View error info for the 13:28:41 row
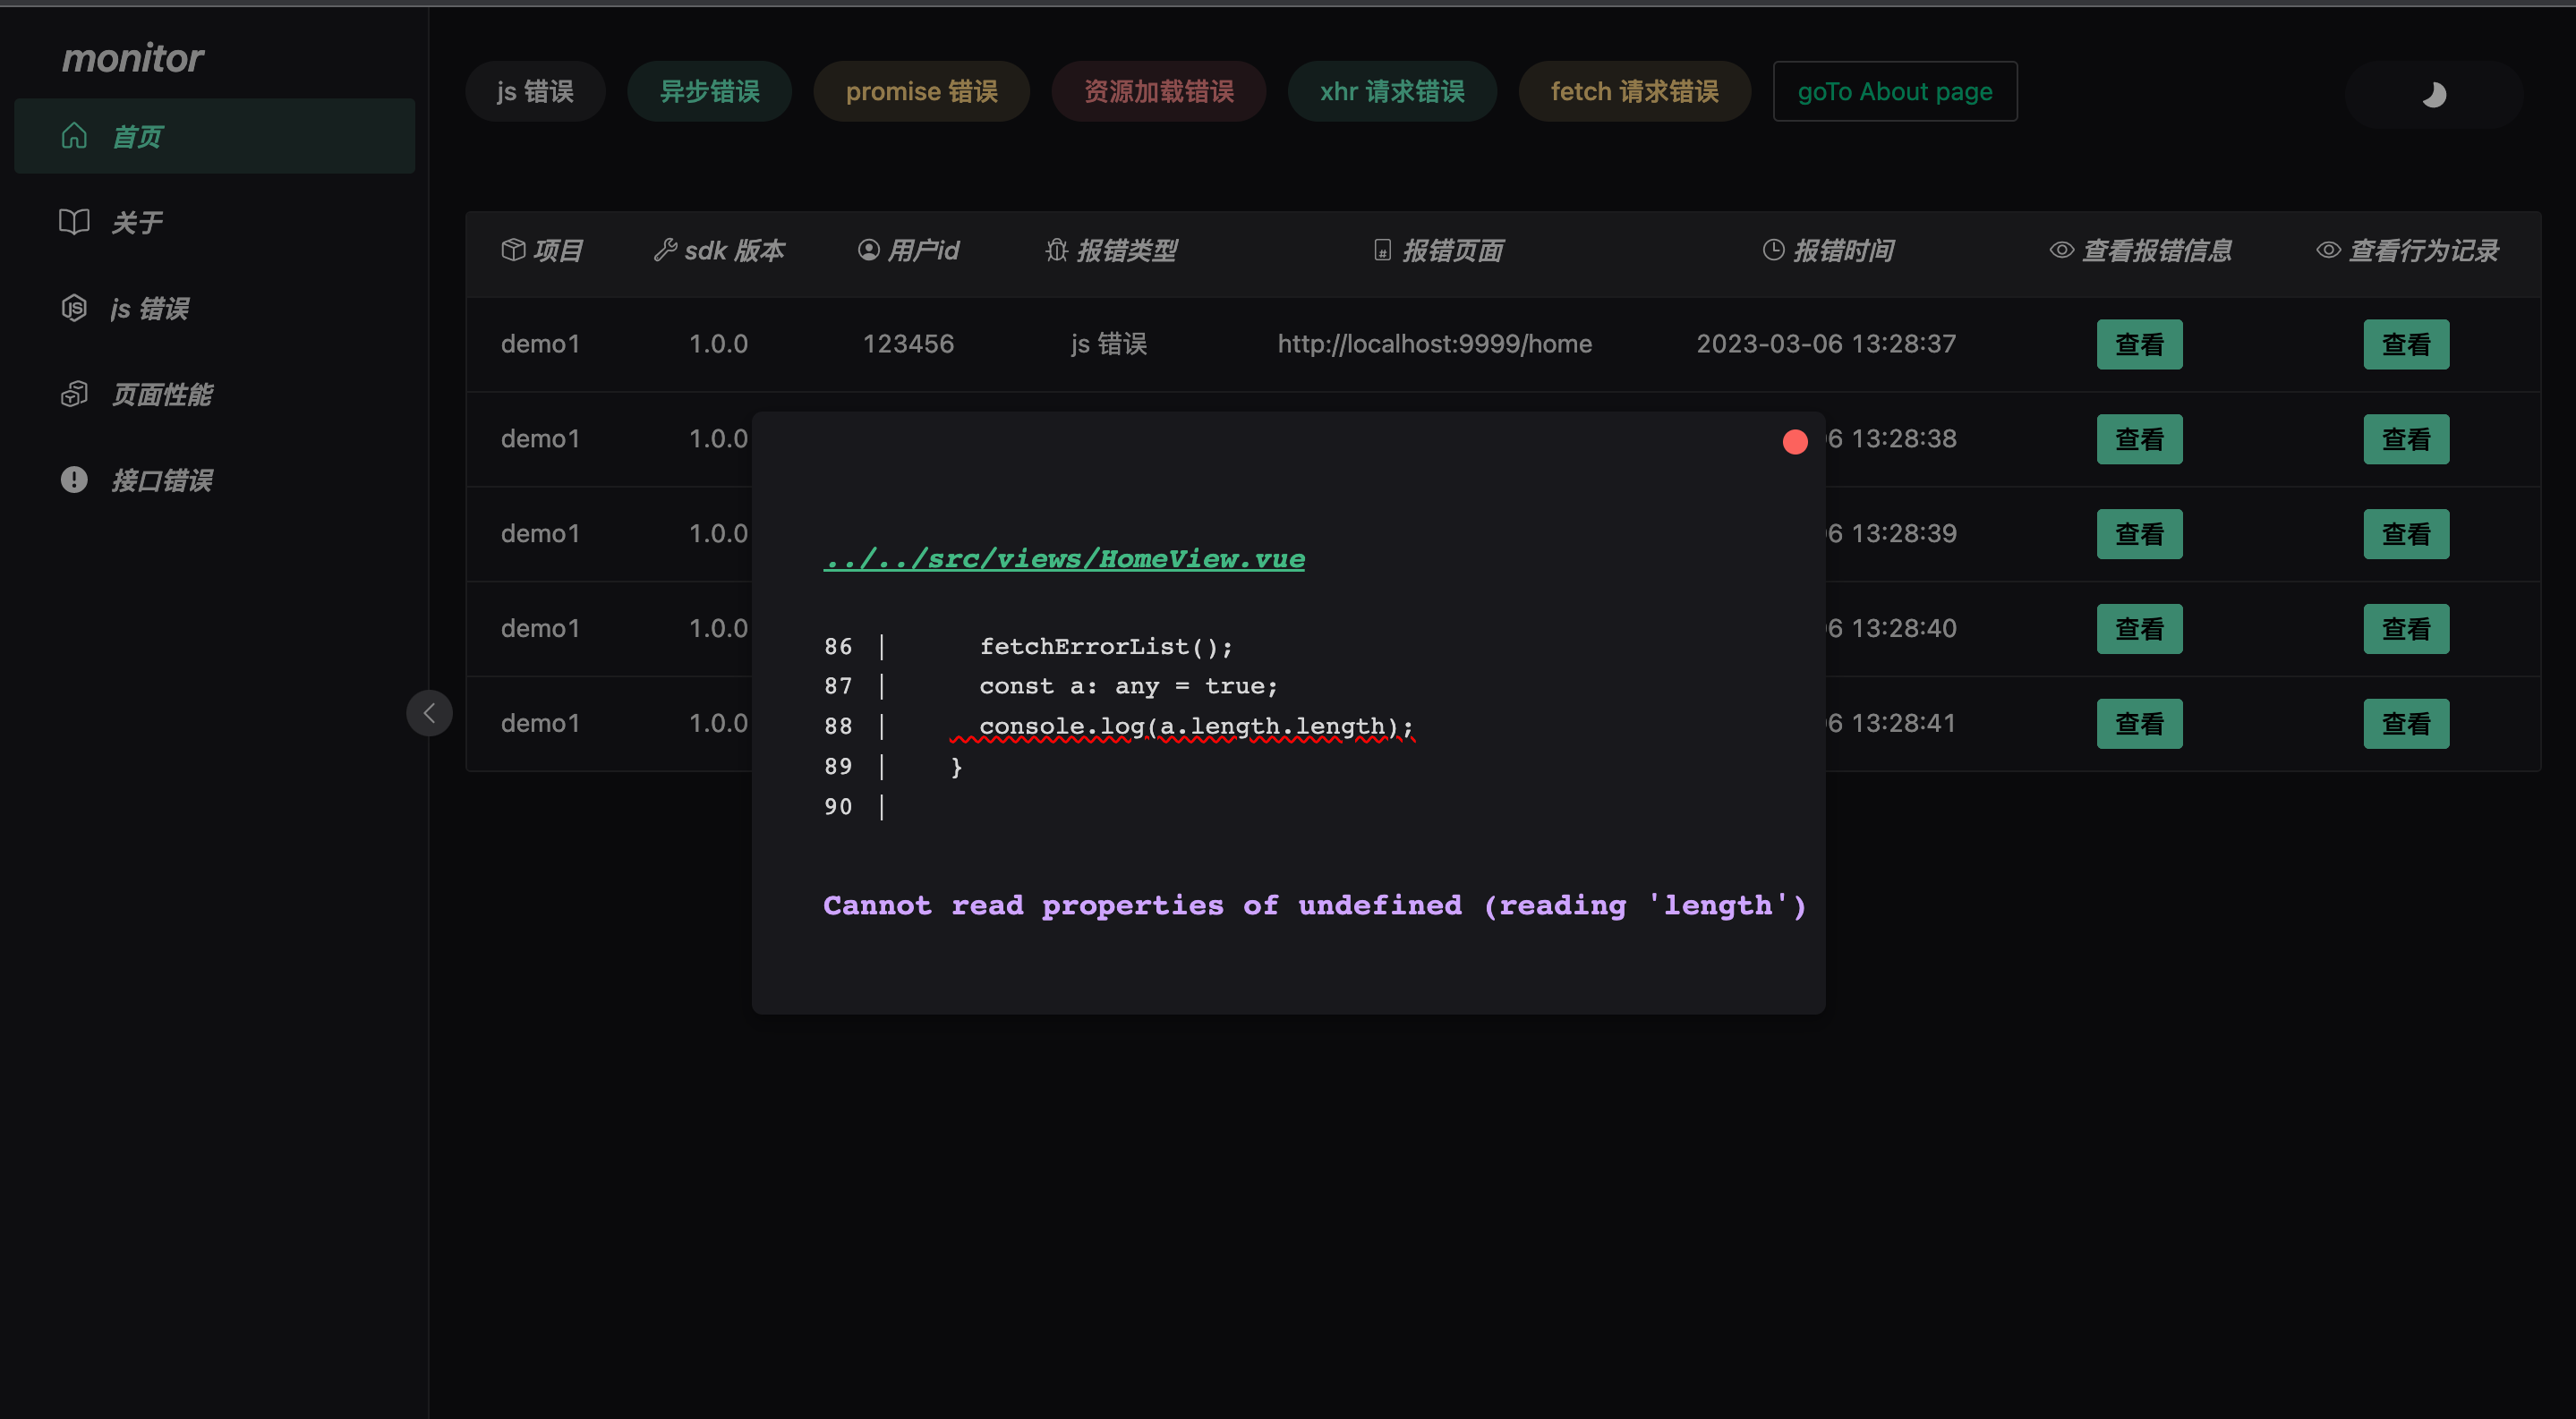The height and width of the screenshot is (1419, 2576). coord(2139,724)
